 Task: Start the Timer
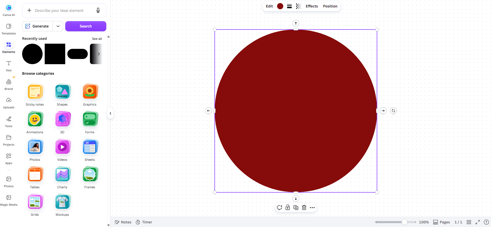pyautogui.click(x=144, y=222)
